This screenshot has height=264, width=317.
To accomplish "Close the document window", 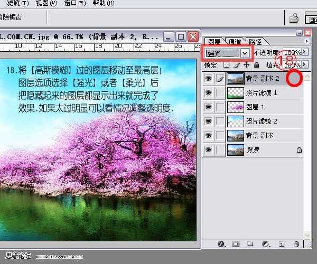I will (193, 37).
